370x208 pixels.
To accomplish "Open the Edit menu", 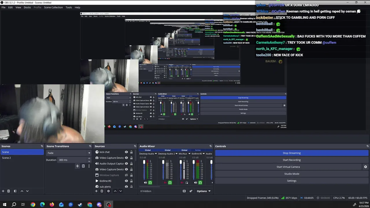I will (x=10, y=7).
